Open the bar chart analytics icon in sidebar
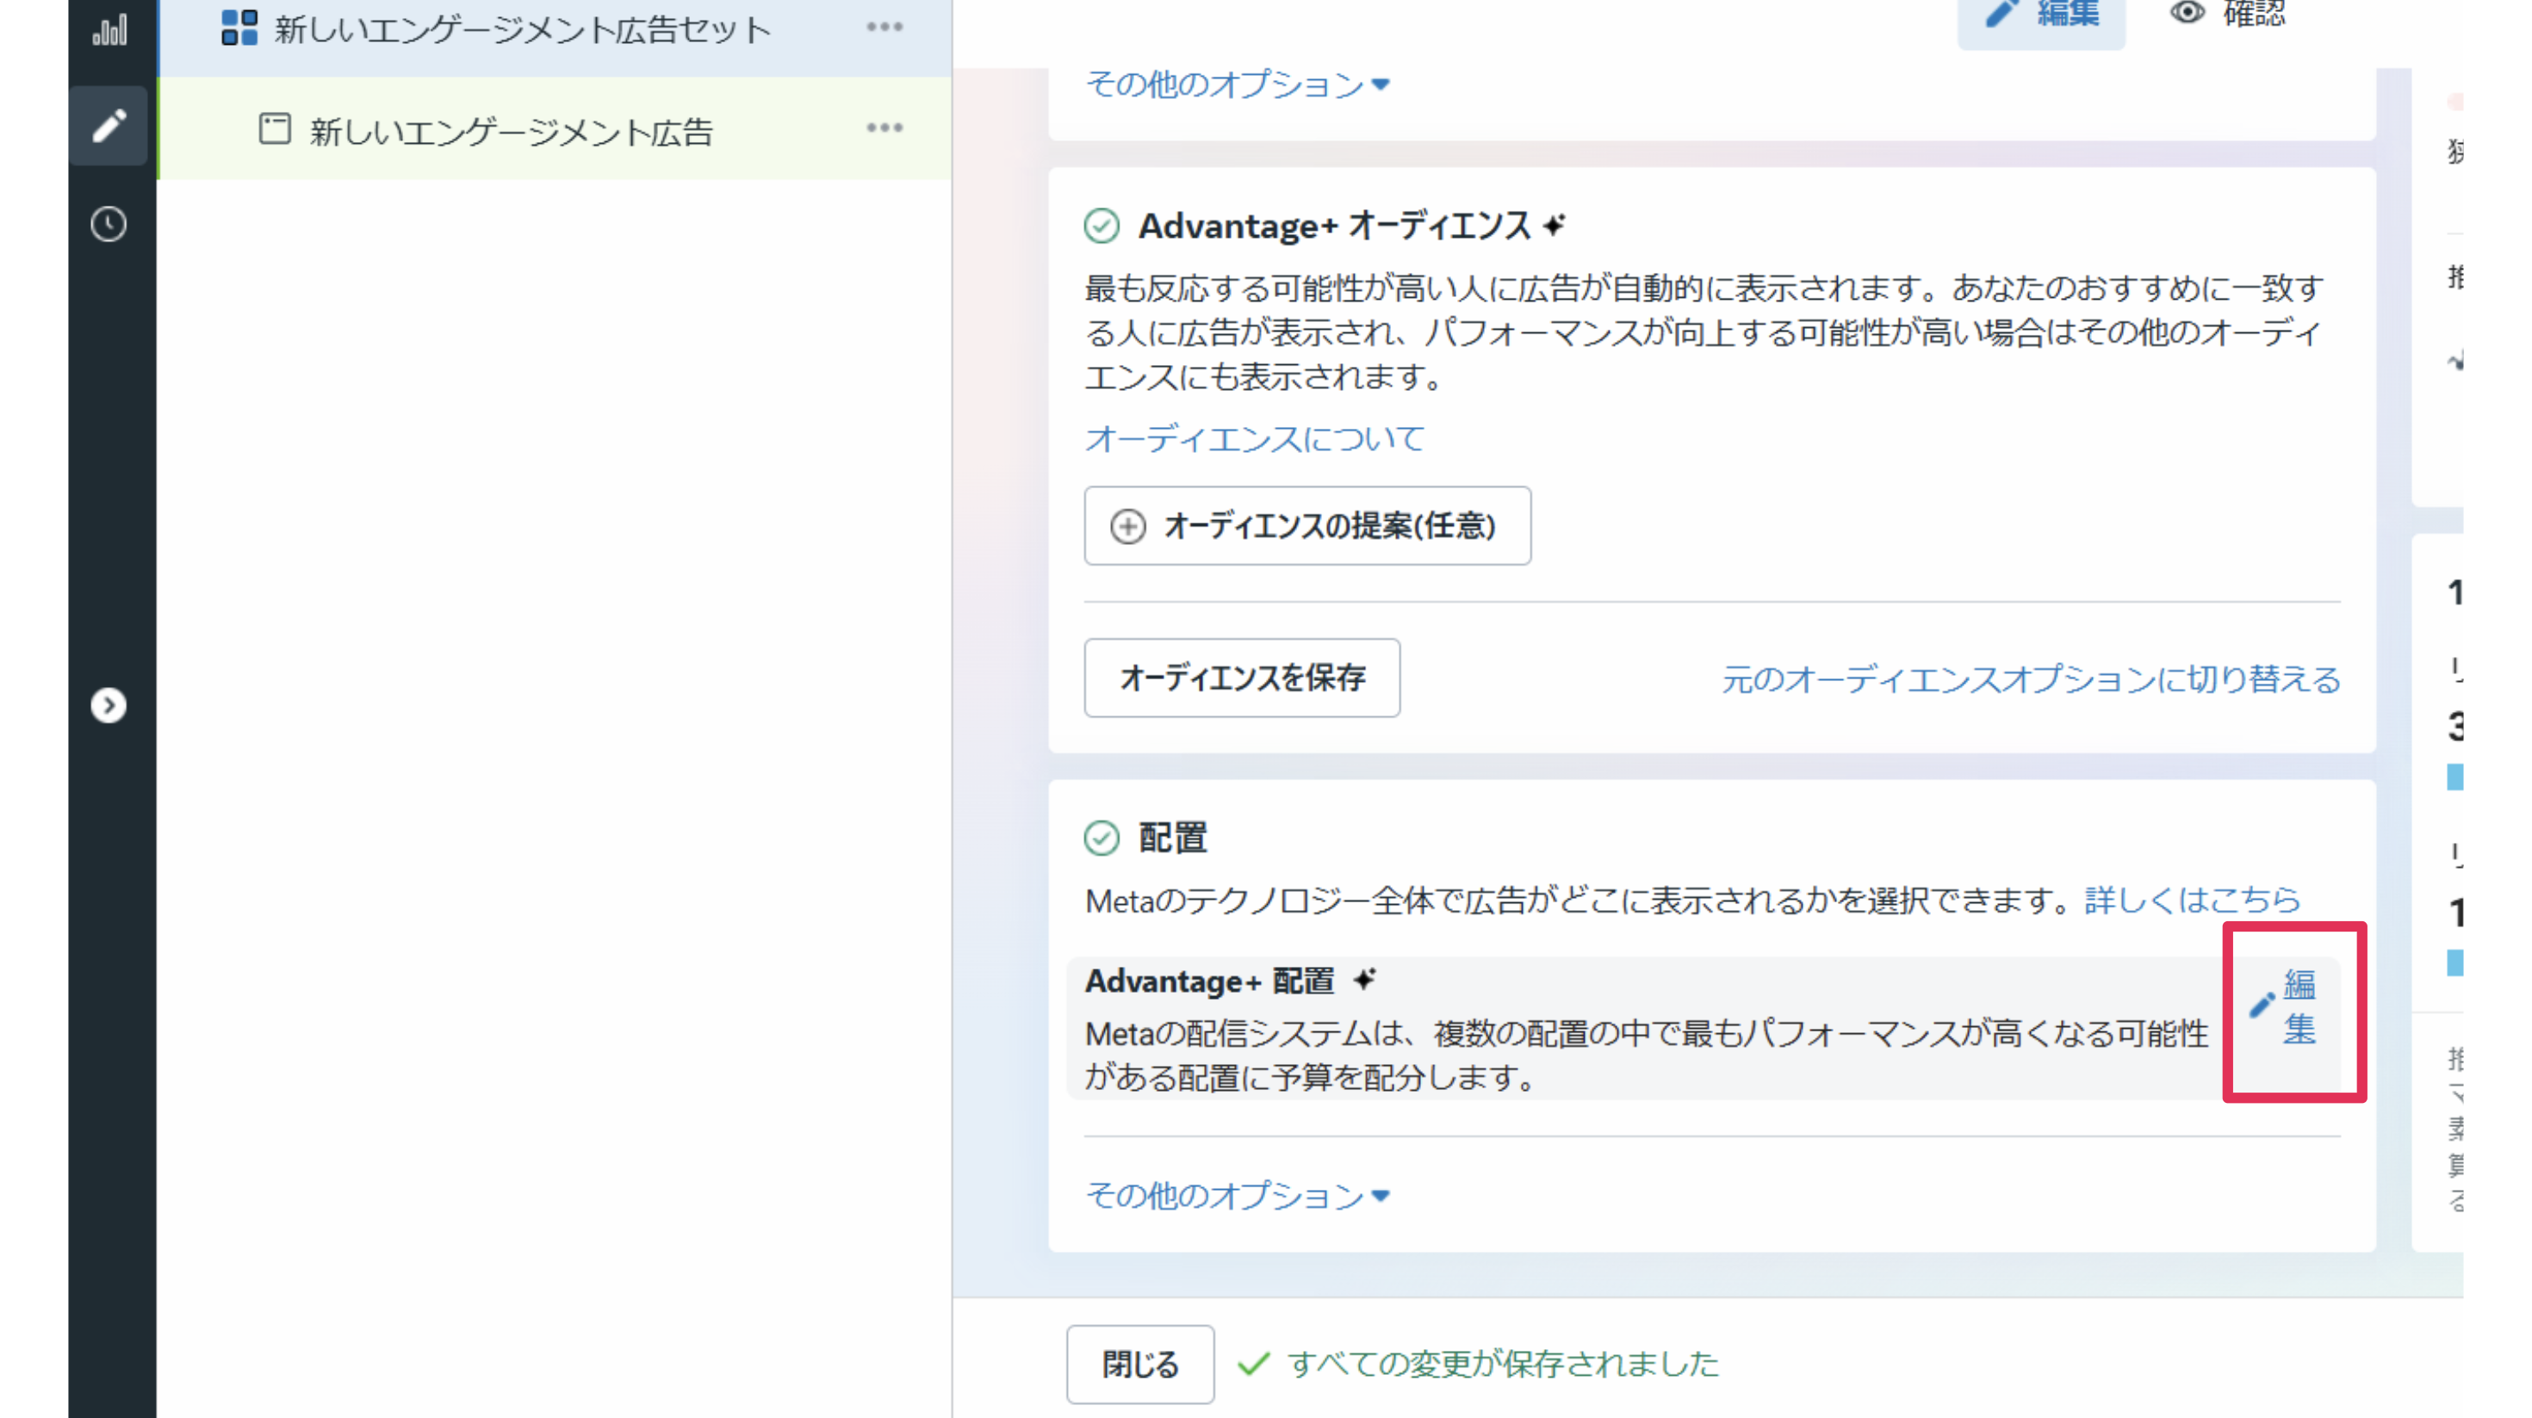 (x=109, y=29)
